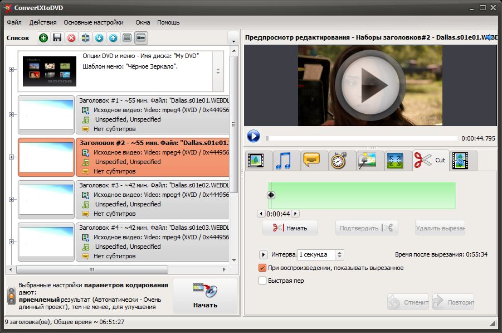Select the Заголовок #4 thumbnail

point(46,242)
